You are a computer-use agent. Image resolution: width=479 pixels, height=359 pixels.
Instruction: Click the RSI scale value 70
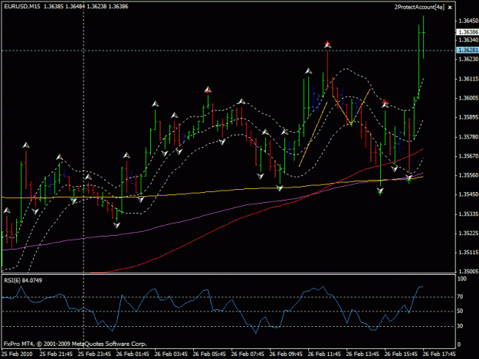pyautogui.click(x=460, y=296)
